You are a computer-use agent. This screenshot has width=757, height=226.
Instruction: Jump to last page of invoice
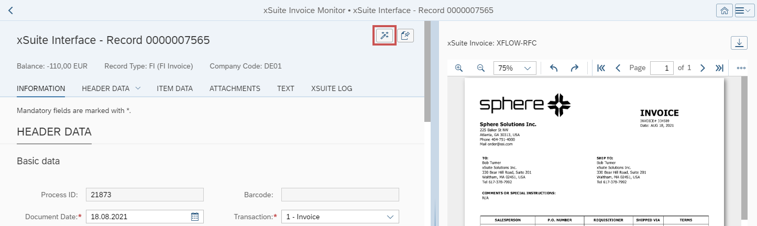click(x=719, y=68)
